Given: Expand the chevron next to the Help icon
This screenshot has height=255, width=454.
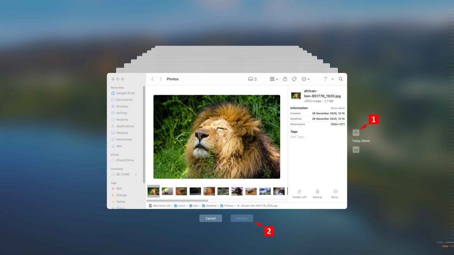Looking at the screenshot, I should [333, 79].
